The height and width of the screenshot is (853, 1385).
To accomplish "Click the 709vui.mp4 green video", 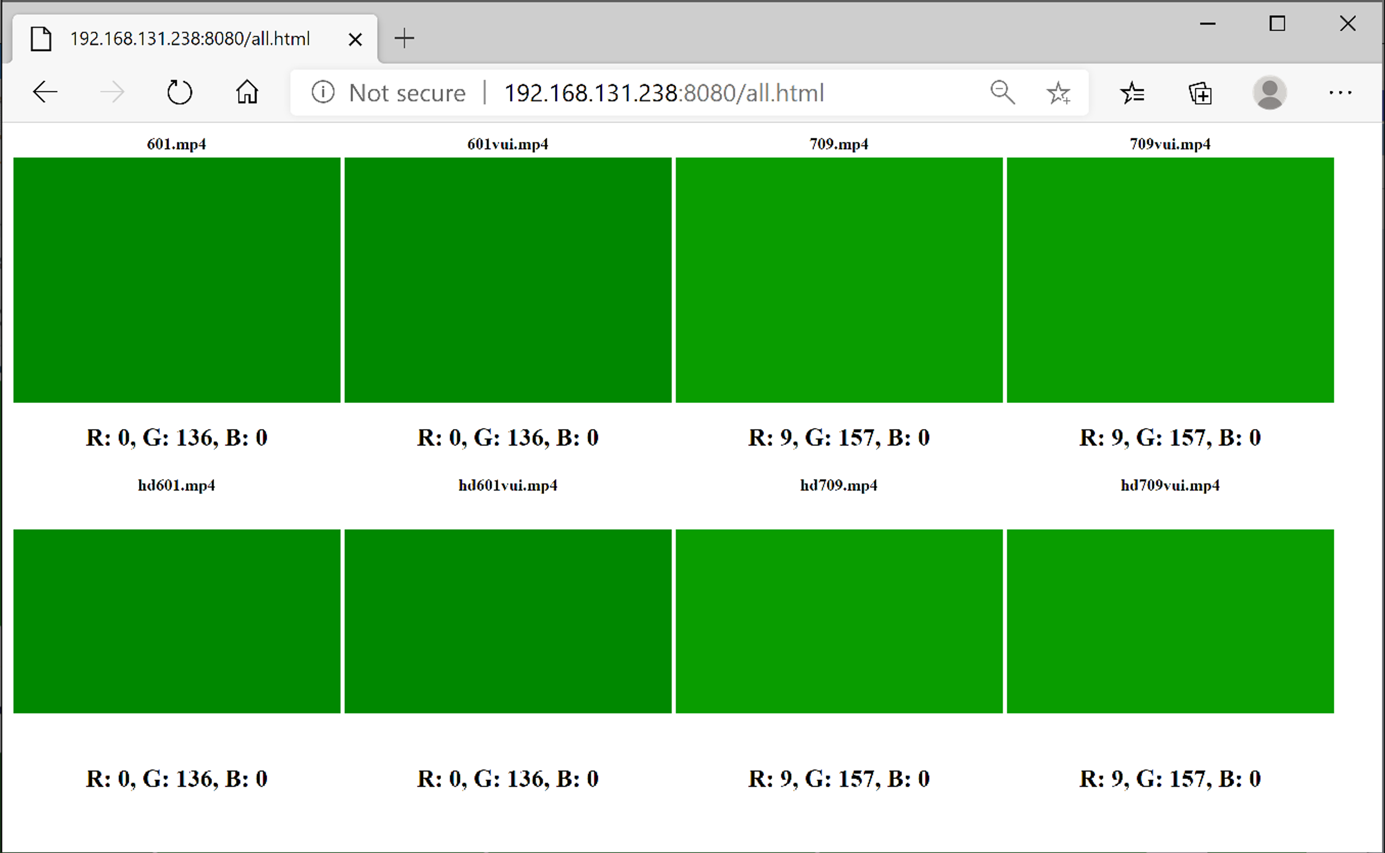I will (x=1170, y=280).
